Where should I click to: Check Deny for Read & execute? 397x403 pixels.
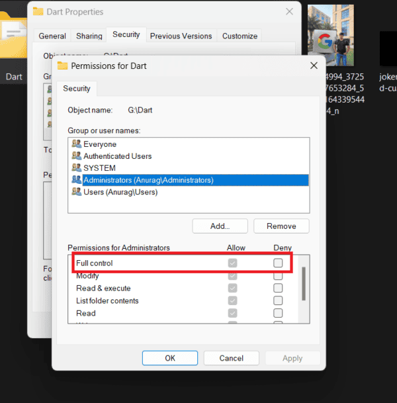[x=278, y=288]
